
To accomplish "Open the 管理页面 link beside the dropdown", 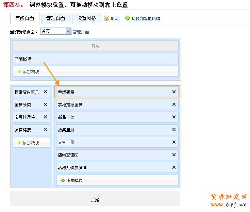I will [81, 32].
